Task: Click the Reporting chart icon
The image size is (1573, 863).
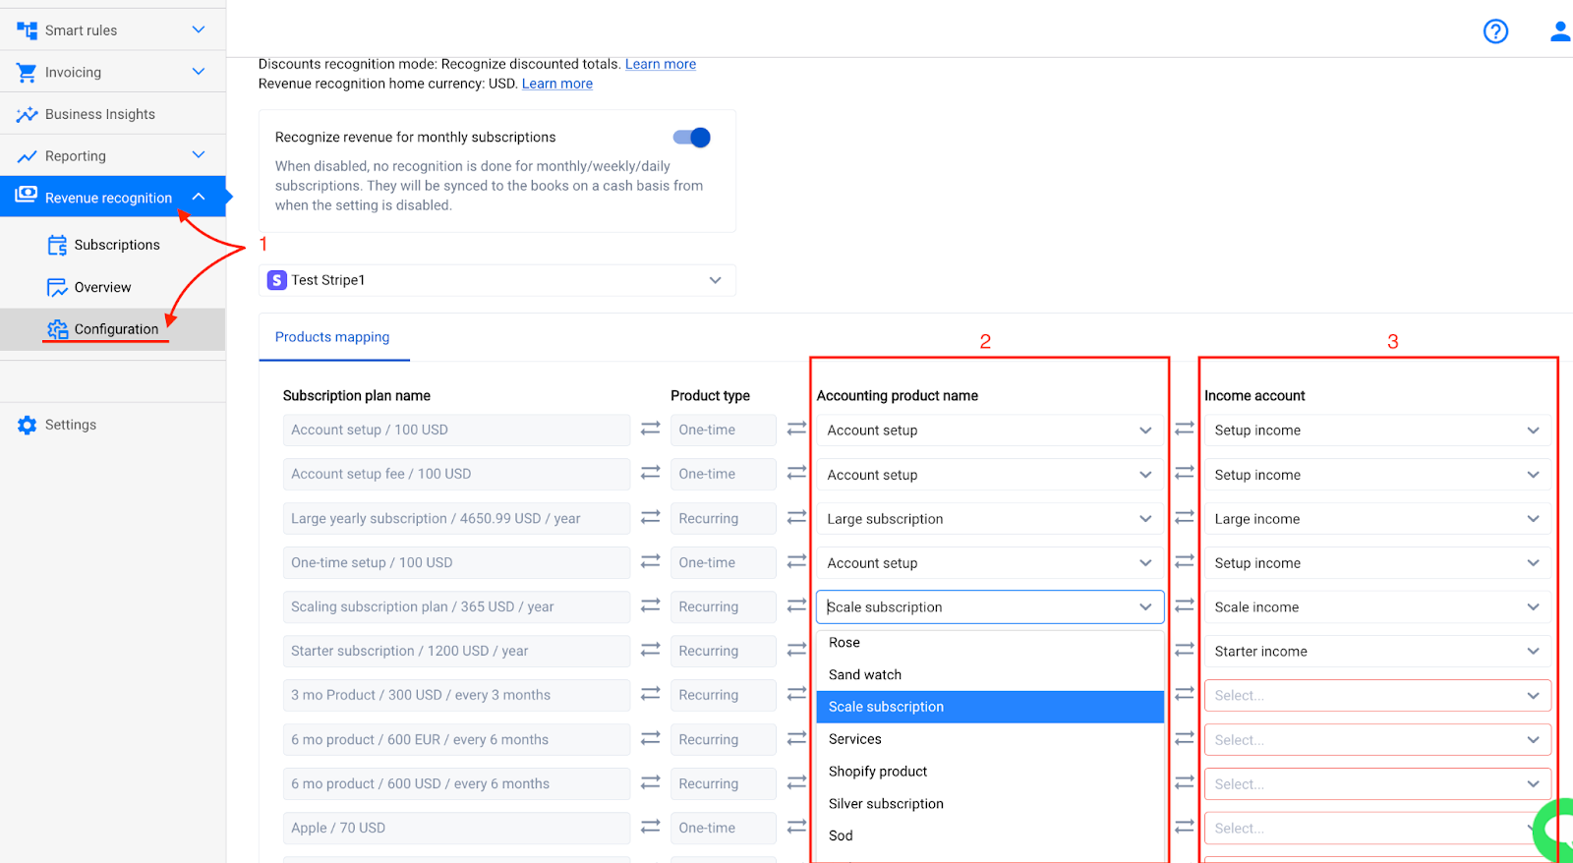Action: tap(27, 156)
